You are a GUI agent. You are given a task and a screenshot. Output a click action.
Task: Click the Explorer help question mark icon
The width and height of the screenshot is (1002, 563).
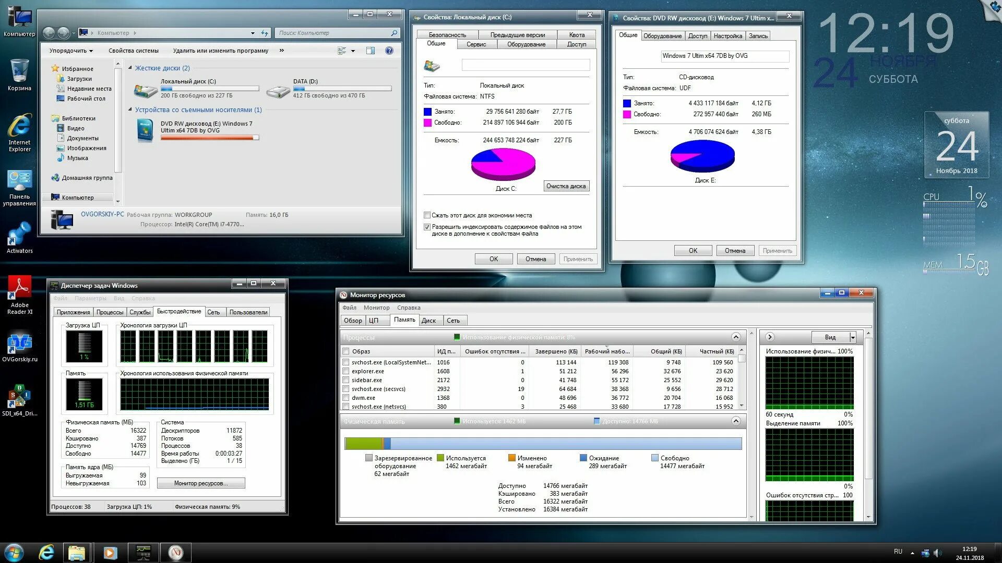coord(389,51)
